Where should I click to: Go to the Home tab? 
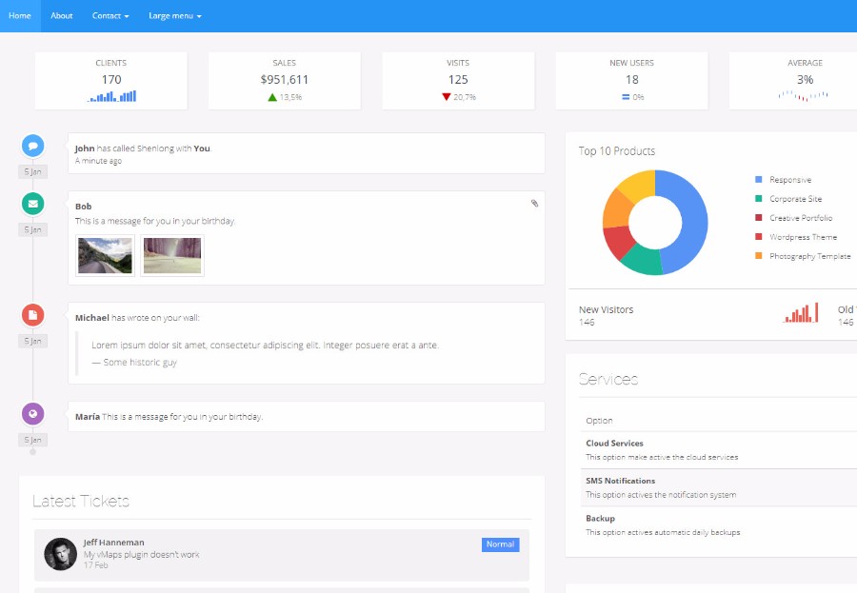[20, 16]
